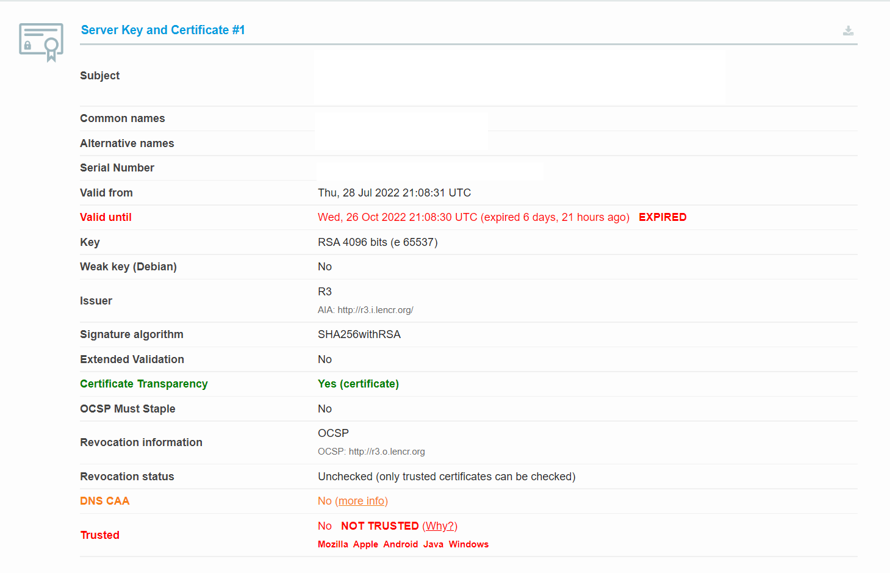This screenshot has height=573, width=890.
Task: Click the AIA r3.i.lencr.org URL text
Action: [375, 310]
